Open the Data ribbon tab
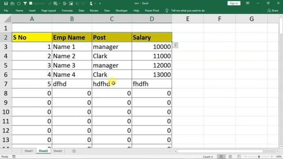 tap(81, 11)
